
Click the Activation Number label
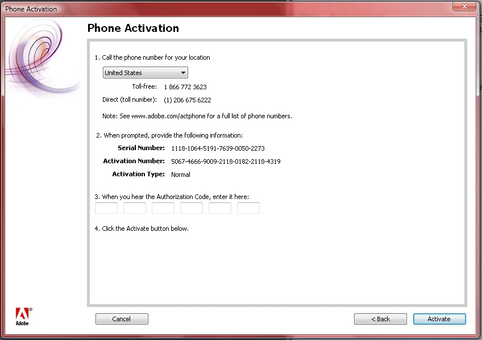[x=134, y=161]
